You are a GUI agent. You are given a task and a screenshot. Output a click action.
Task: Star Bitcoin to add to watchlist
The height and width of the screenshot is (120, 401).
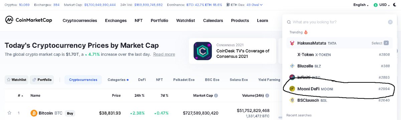click(9, 113)
